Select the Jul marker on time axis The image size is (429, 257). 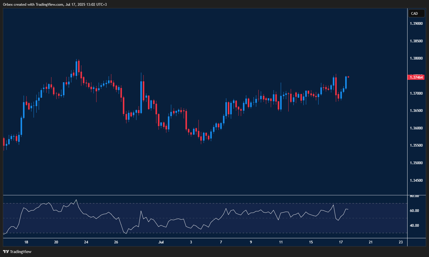pyautogui.click(x=161, y=242)
